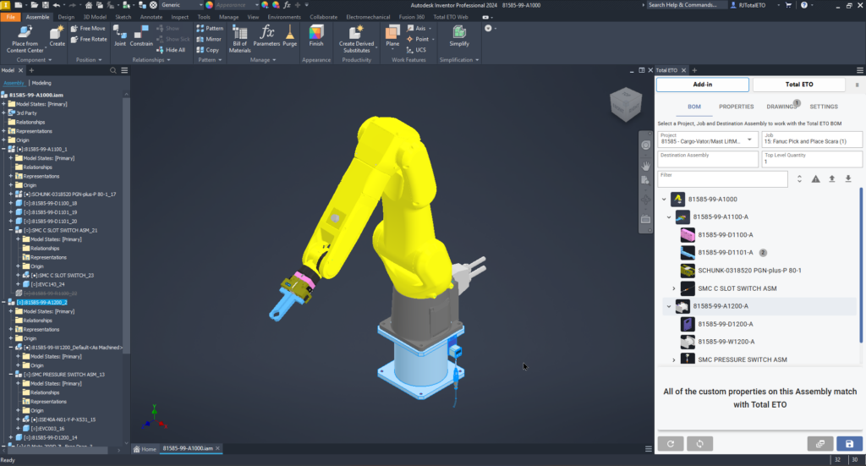Click the File menu button

click(x=10, y=17)
